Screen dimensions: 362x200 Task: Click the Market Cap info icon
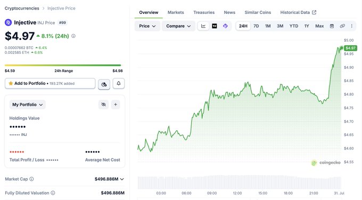pyautogui.click(x=31, y=179)
